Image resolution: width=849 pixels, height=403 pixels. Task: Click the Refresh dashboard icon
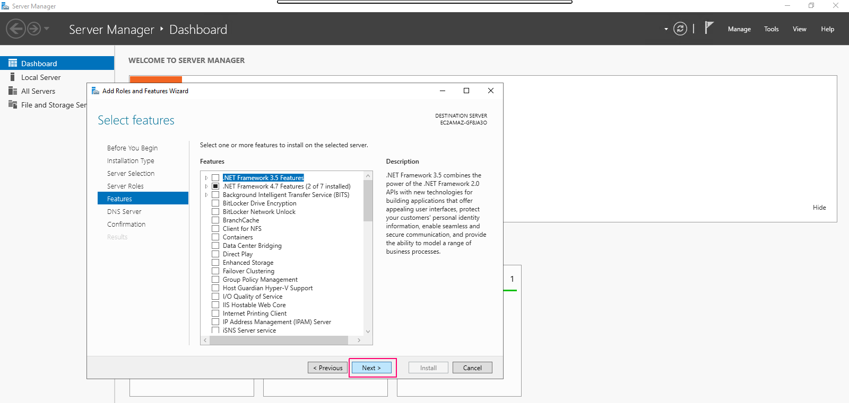[x=680, y=29]
